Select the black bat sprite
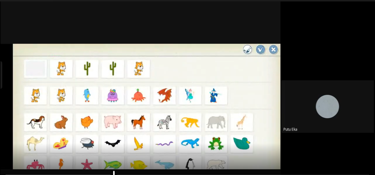Screen dimensions: 375x175 113,144
